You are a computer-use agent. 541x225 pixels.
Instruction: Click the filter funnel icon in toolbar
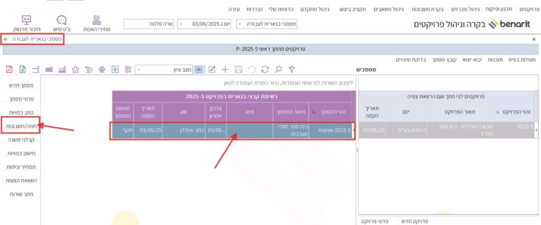coord(291,69)
